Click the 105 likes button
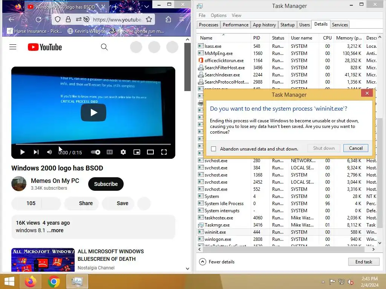 [26, 203]
